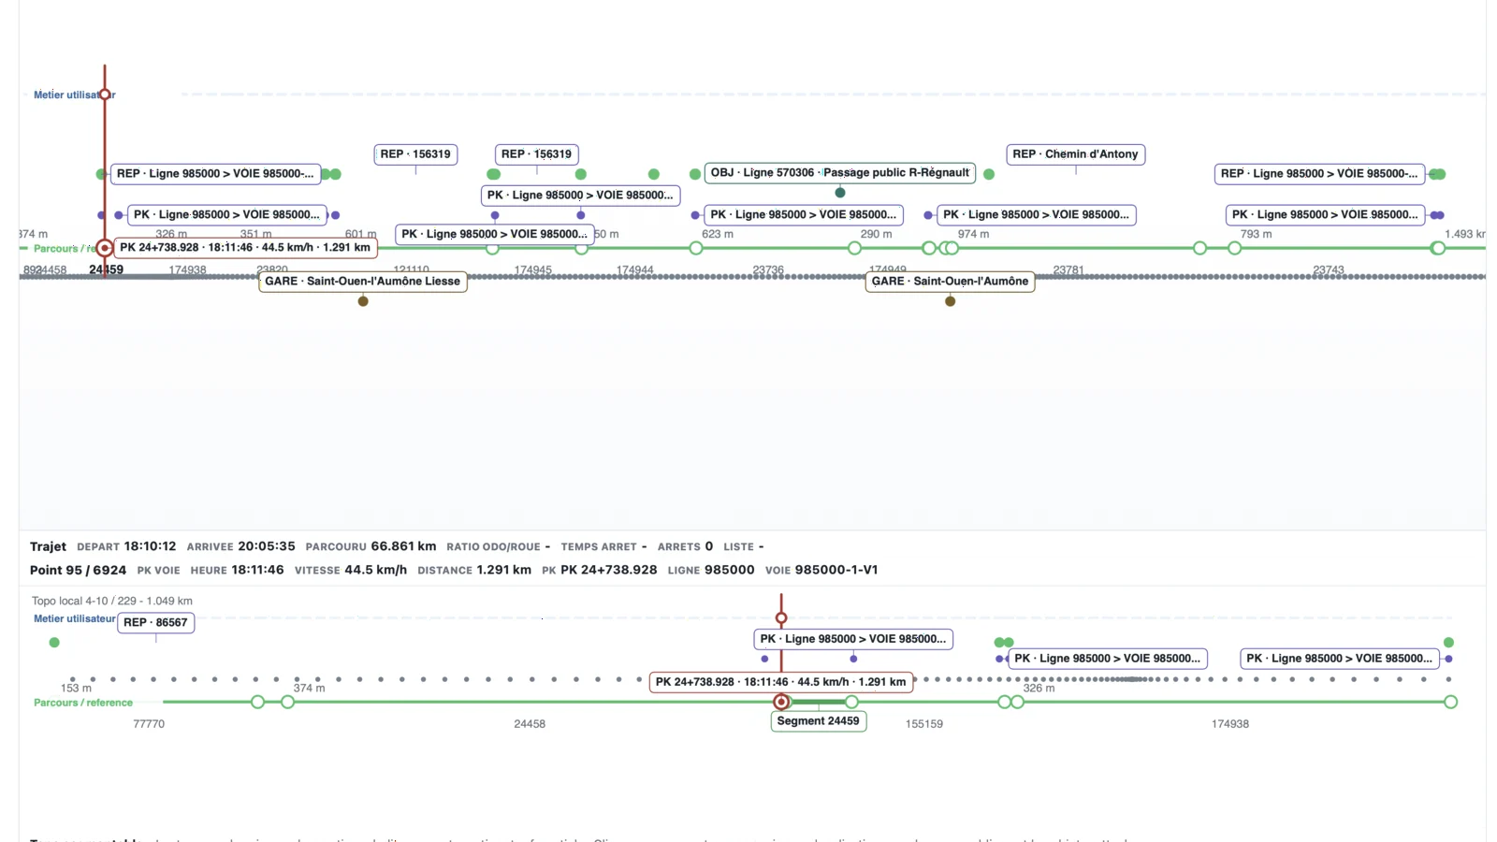Click the red cursor handle on Metier utilisateur row
Viewport: 1497px width, 842px height.
coord(105,94)
